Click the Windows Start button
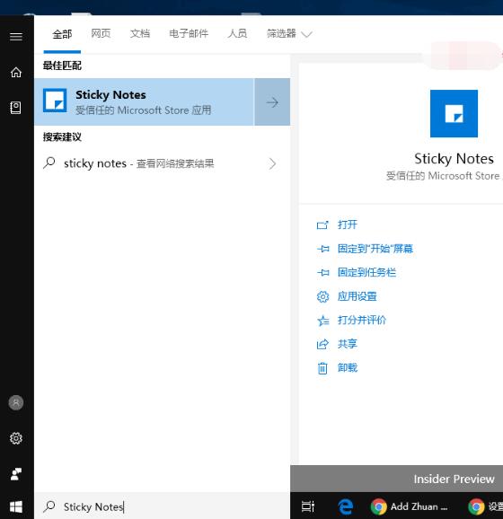The height and width of the screenshot is (519, 503). (x=16, y=506)
